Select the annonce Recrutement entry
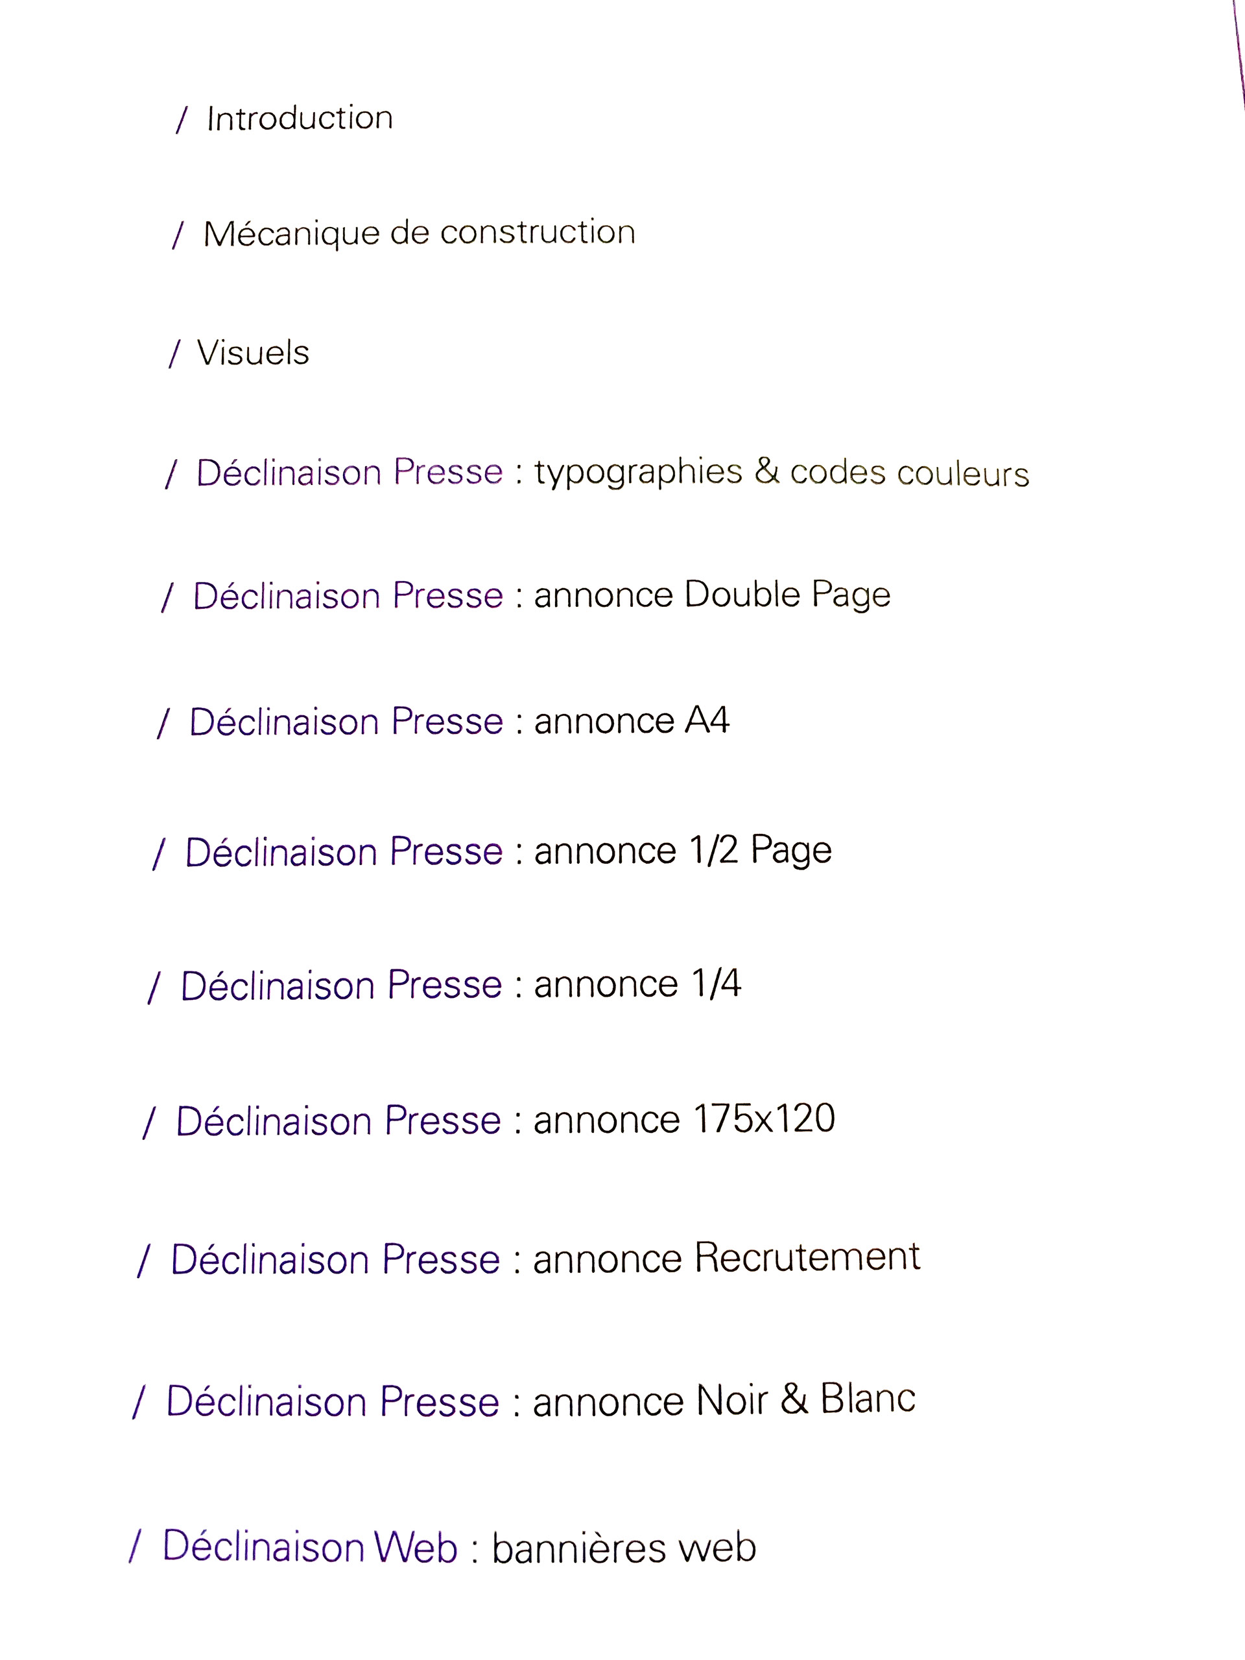1245x1660 pixels. pos(726,1258)
